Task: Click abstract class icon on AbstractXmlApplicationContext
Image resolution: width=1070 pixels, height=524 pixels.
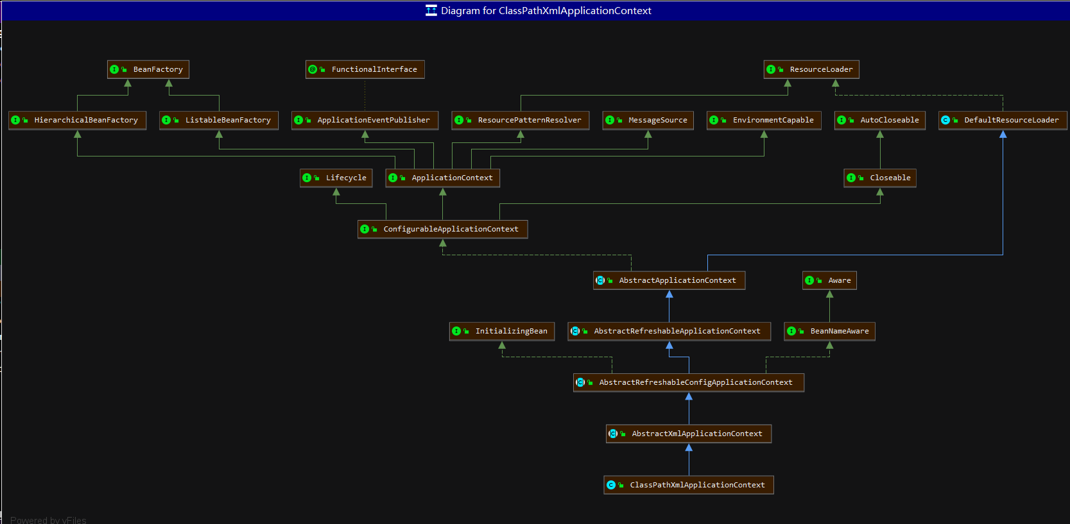Action: pos(613,434)
